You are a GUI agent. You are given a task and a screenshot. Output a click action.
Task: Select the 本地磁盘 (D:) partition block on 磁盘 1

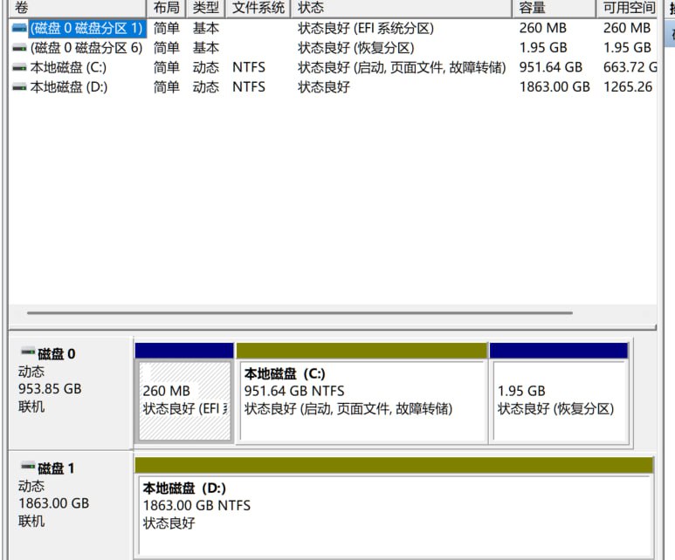tap(394, 516)
